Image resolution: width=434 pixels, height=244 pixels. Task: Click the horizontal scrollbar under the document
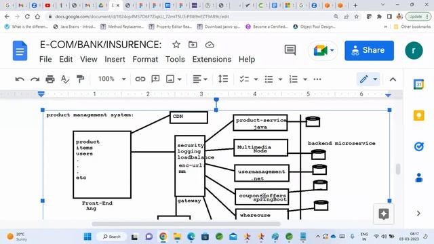click(186, 224)
